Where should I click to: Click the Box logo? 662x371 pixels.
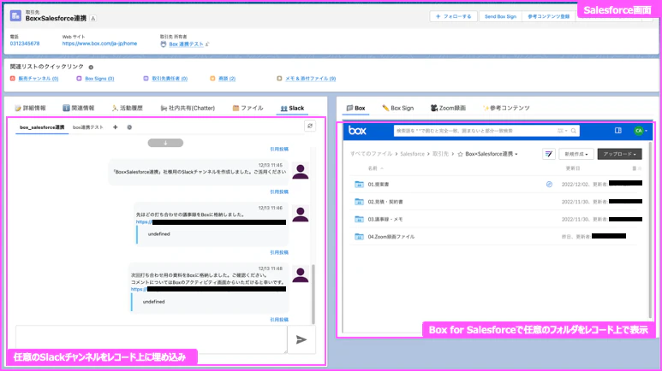[x=357, y=131]
